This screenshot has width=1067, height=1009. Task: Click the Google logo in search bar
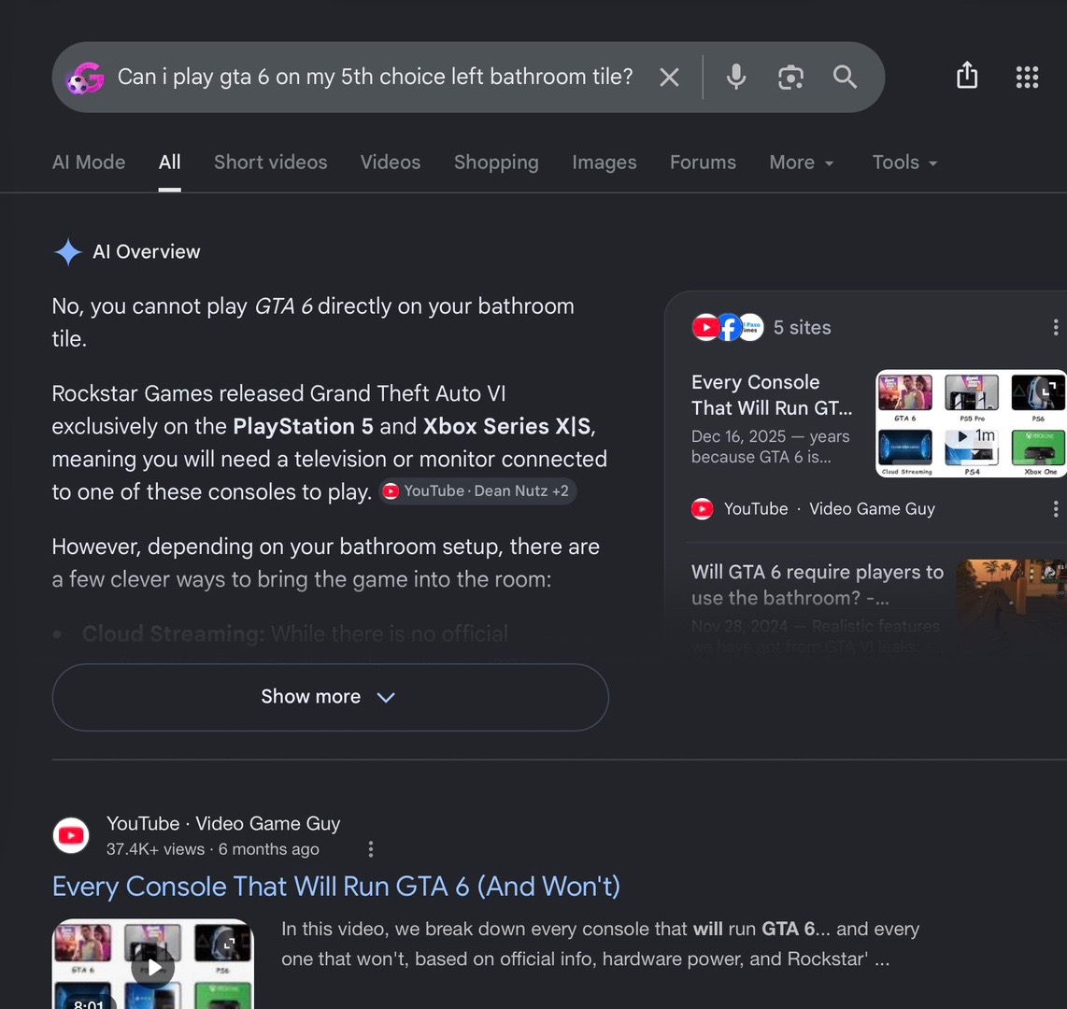[85, 78]
